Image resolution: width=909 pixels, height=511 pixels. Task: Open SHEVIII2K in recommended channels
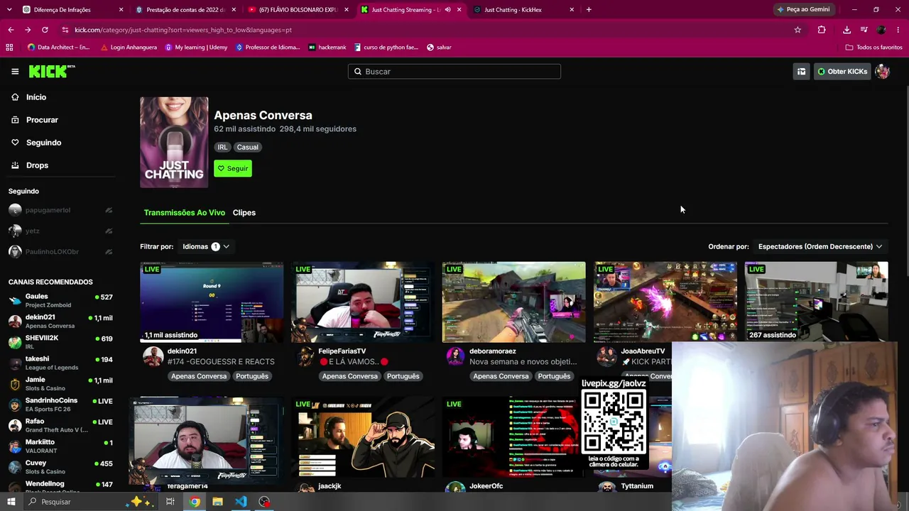tap(60, 342)
